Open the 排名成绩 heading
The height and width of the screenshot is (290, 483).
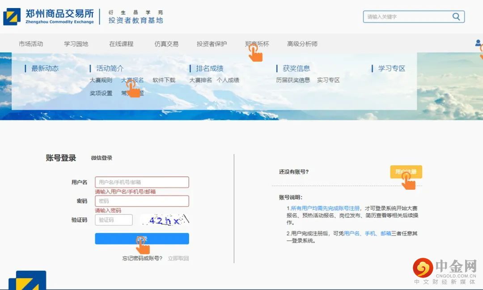pos(209,68)
